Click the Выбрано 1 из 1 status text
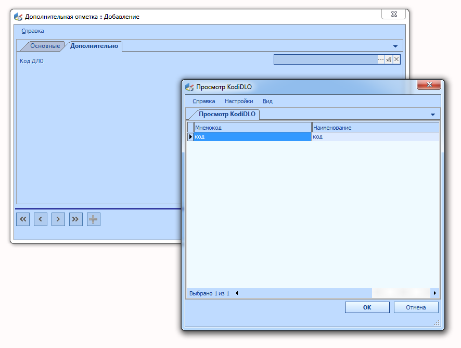This screenshot has width=461, height=348. [209, 293]
